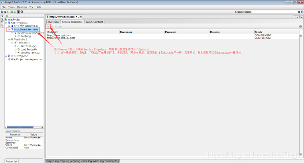Click the Load Tests icon
304x163 pixels.
coord(19,49)
